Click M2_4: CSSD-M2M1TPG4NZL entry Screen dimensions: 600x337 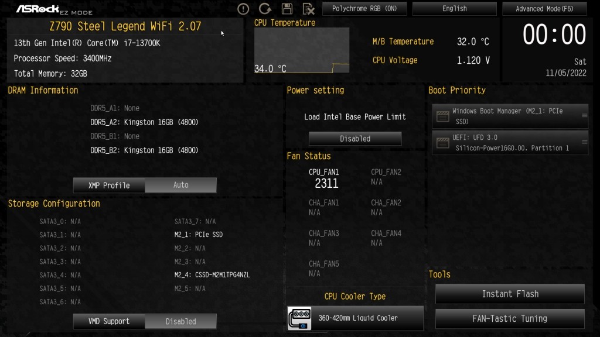212,275
